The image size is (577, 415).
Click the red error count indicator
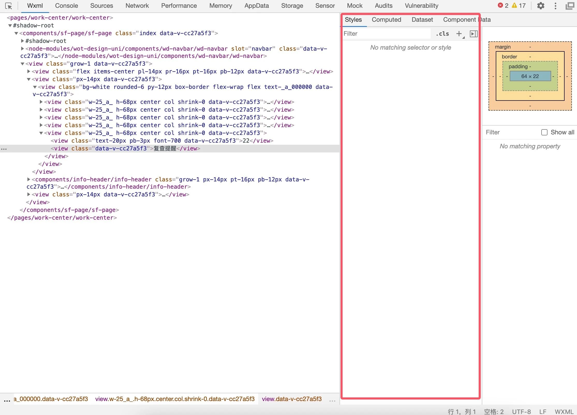tap(503, 5)
